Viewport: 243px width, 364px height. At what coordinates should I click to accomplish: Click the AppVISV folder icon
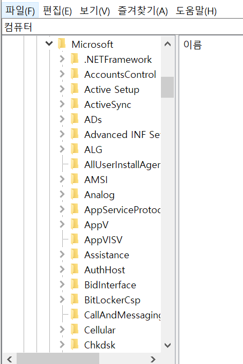[x=75, y=239]
